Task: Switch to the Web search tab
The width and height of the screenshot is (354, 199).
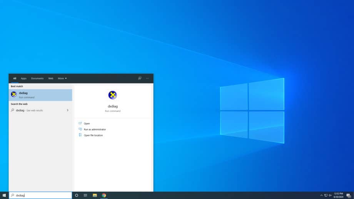Action: tap(51, 78)
